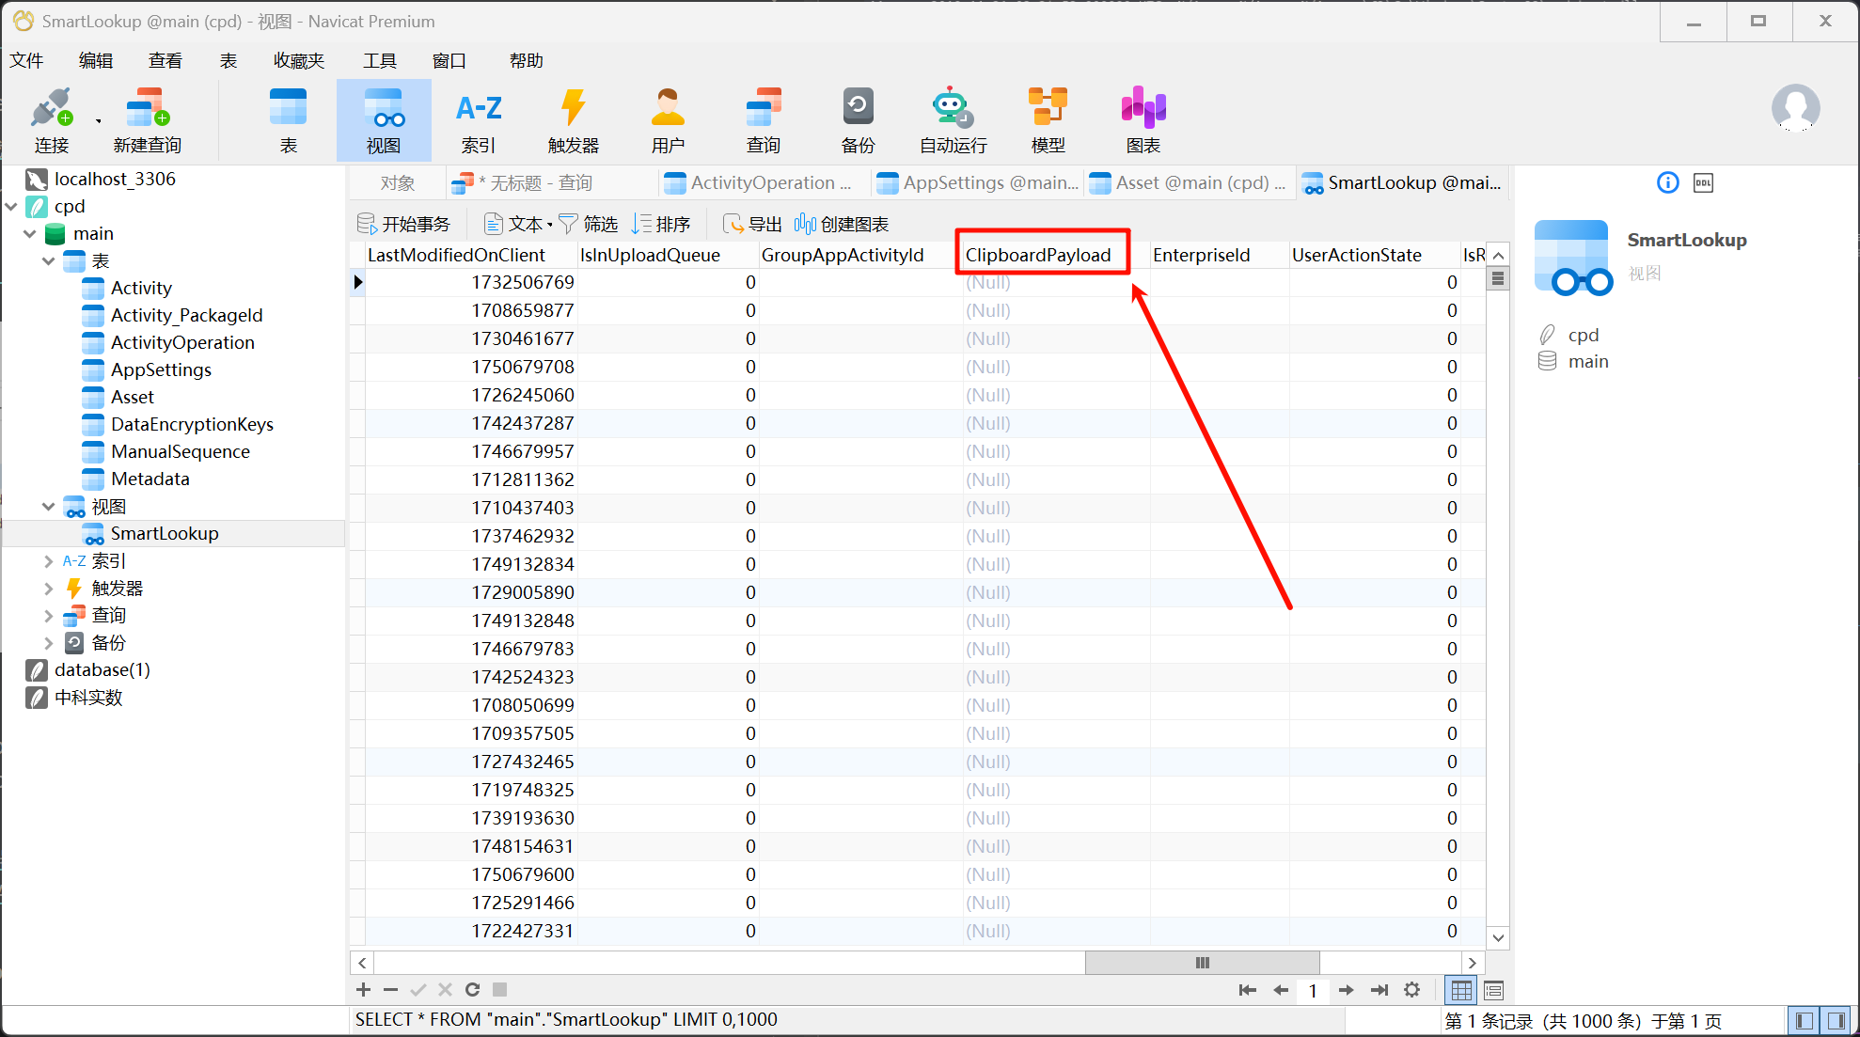Toggle the left sidebar pane visibility
The image size is (1860, 1037).
[x=1804, y=1020]
